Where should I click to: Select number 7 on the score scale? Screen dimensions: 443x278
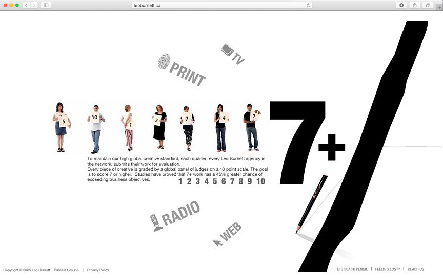(232, 181)
